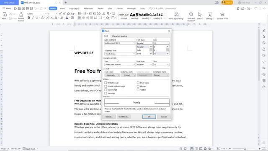Screen dimensions: 268x151
Task: Switch to the Character Spacing tab
Action: (x=119, y=36)
